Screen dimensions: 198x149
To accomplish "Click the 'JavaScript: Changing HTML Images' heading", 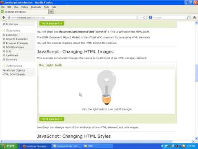I will pyautogui.click(x=75, y=52).
